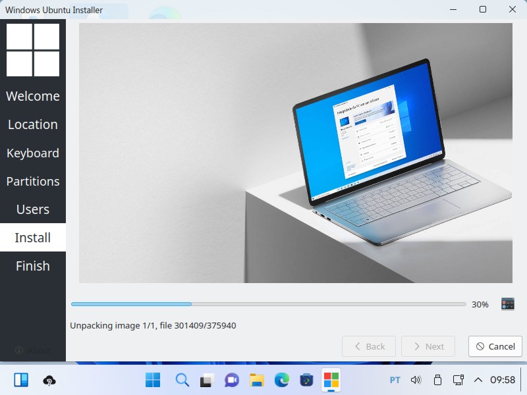The width and height of the screenshot is (527, 395).
Task: Open the About link in the sidebar
Action: (33, 350)
